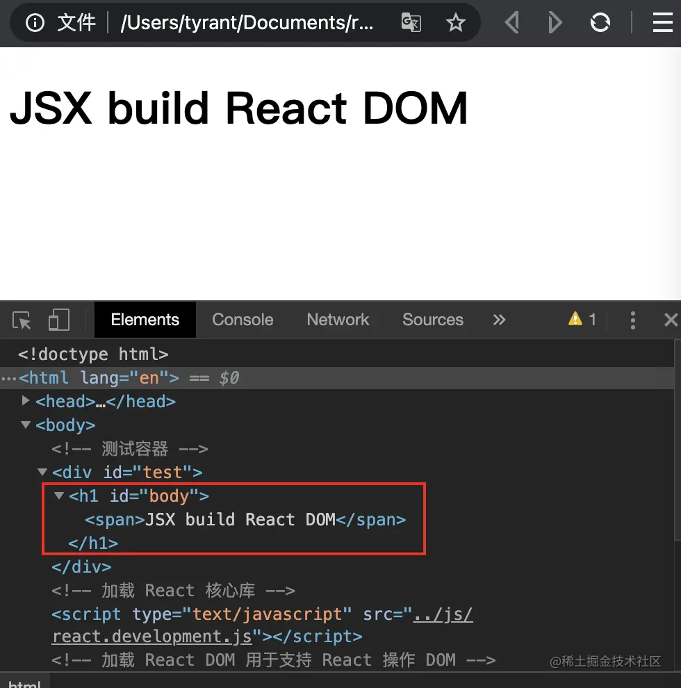Viewport: 681px width, 688px height.
Task: Go back with the left arrow
Action: pos(511,22)
